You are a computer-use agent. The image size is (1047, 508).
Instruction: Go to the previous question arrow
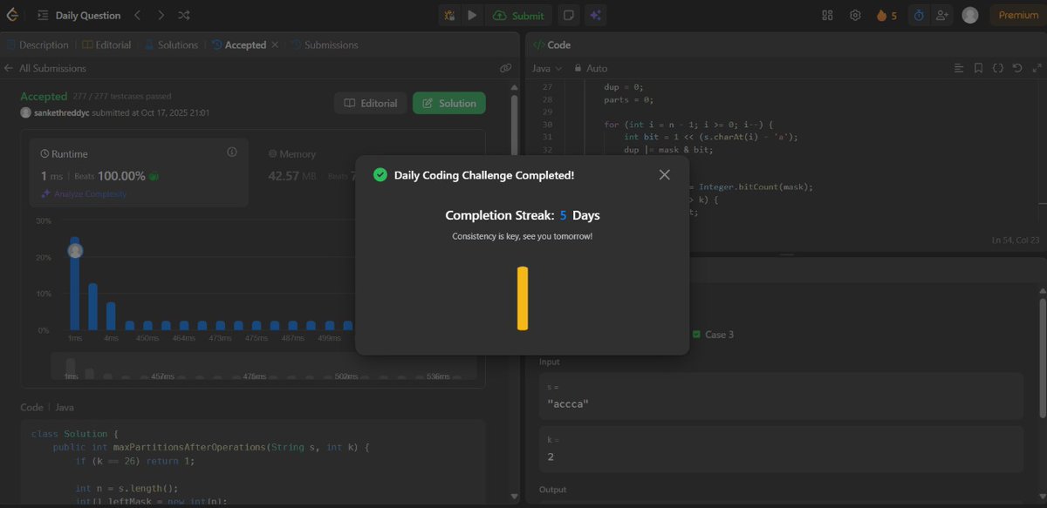pyautogui.click(x=137, y=16)
